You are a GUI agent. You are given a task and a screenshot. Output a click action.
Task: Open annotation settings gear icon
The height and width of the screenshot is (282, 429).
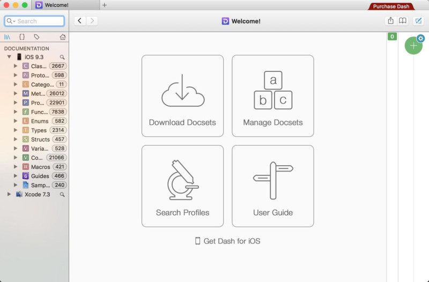(420, 39)
